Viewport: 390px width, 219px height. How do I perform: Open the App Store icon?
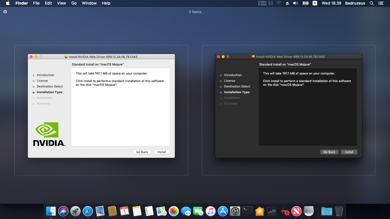(223, 211)
